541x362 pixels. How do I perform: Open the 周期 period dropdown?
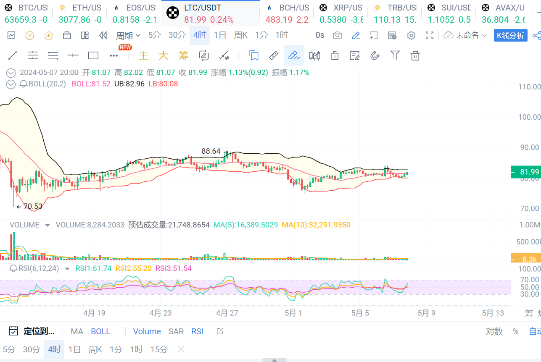pyautogui.click(x=128, y=35)
